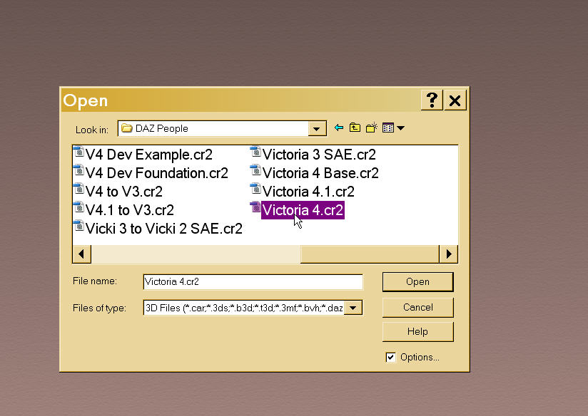Image resolution: width=588 pixels, height=416 pixels.
Task: Close the Open dialog
Action: point(455,100)
